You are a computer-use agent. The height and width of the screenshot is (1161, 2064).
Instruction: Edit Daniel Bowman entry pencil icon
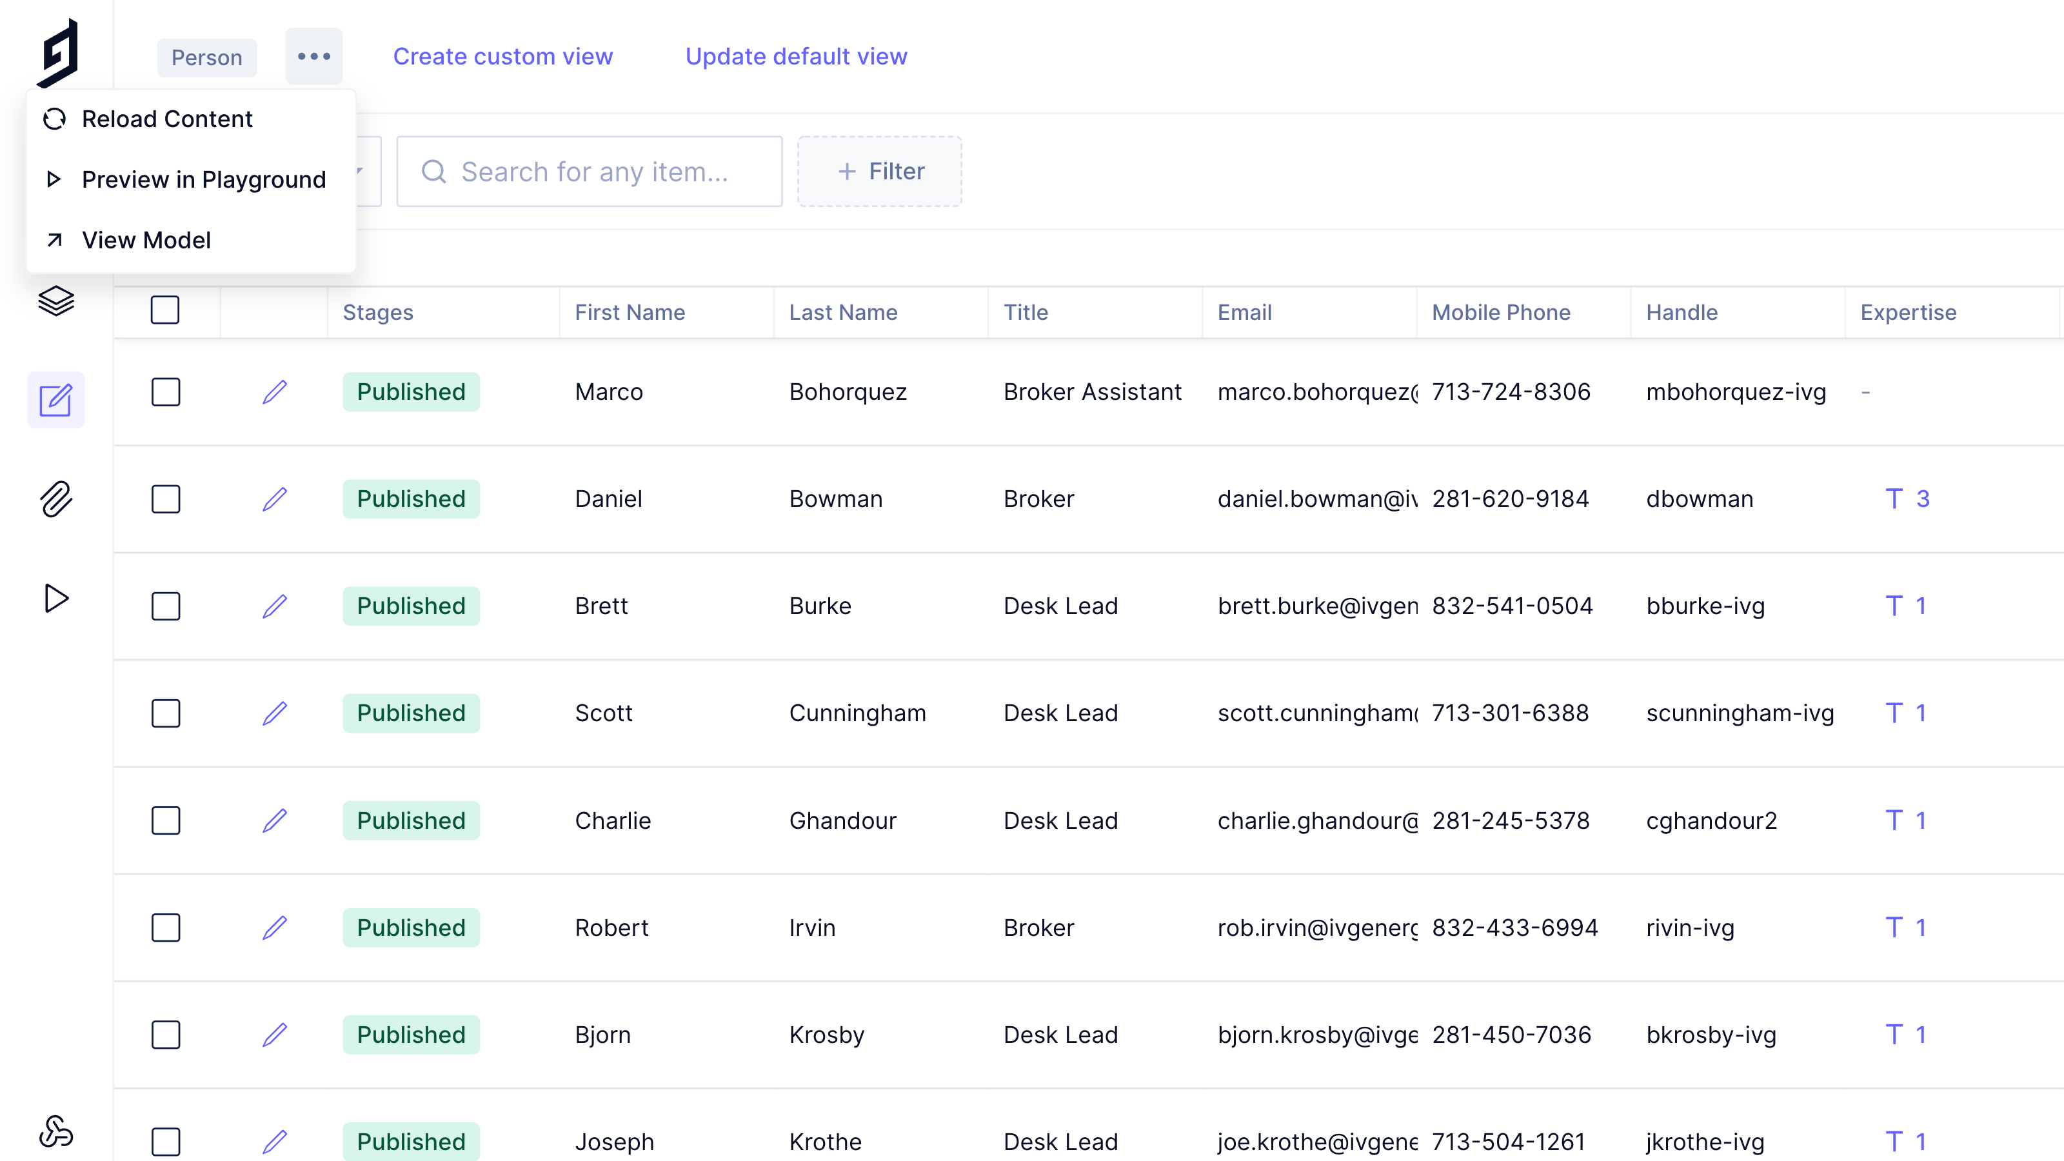[275, 499]
